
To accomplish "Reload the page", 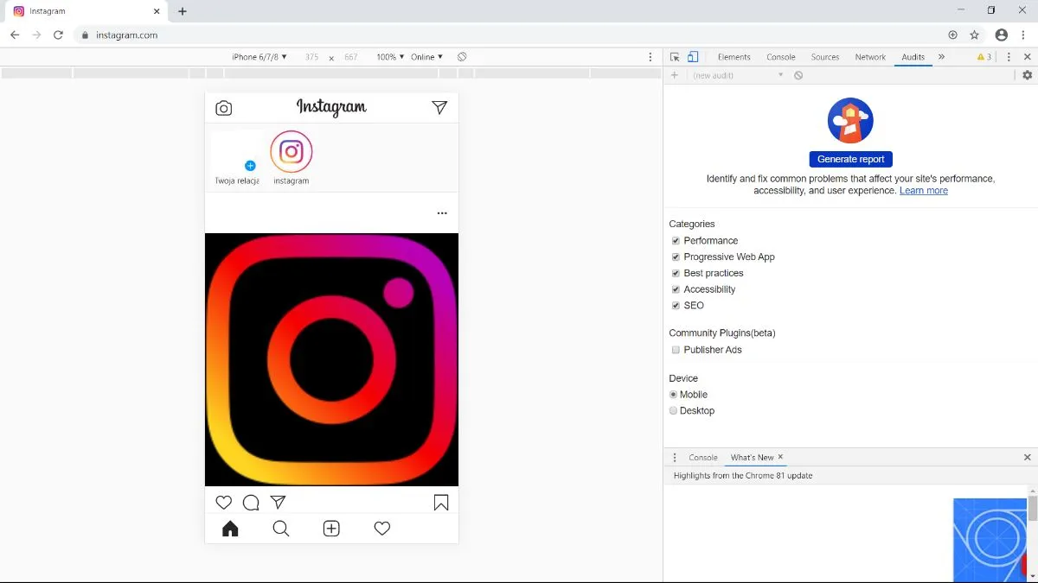I will pyautogui.click(x=58, y=35).
